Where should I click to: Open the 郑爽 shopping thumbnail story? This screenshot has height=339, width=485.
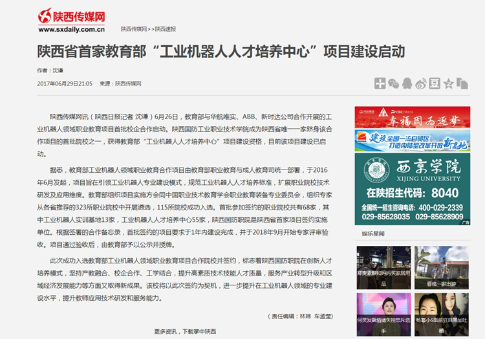[x=383, y=268]
